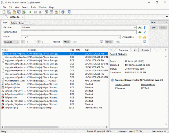Click the results horizontal scrollbar thumb

[31, 127]
